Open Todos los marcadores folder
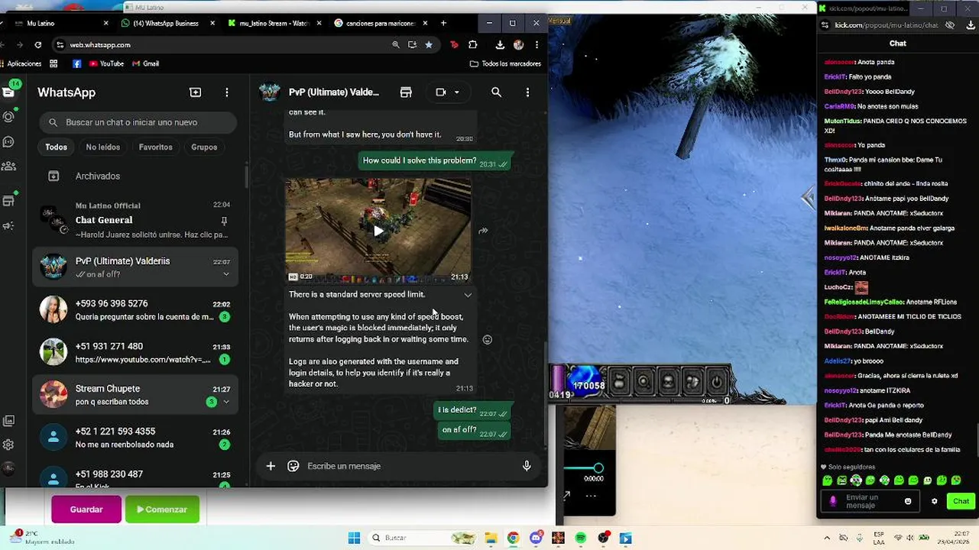 click(506, 63)
